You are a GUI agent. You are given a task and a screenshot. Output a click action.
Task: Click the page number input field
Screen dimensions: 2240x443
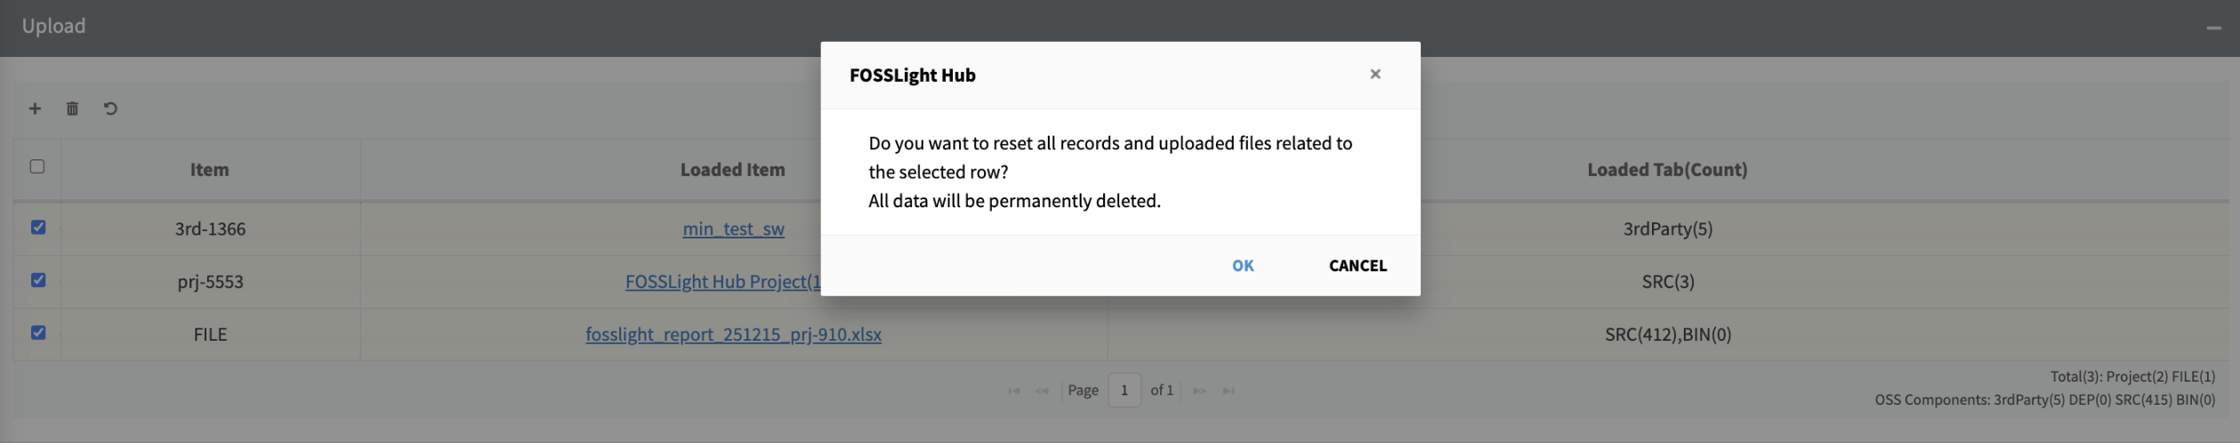pos(1124,391)
